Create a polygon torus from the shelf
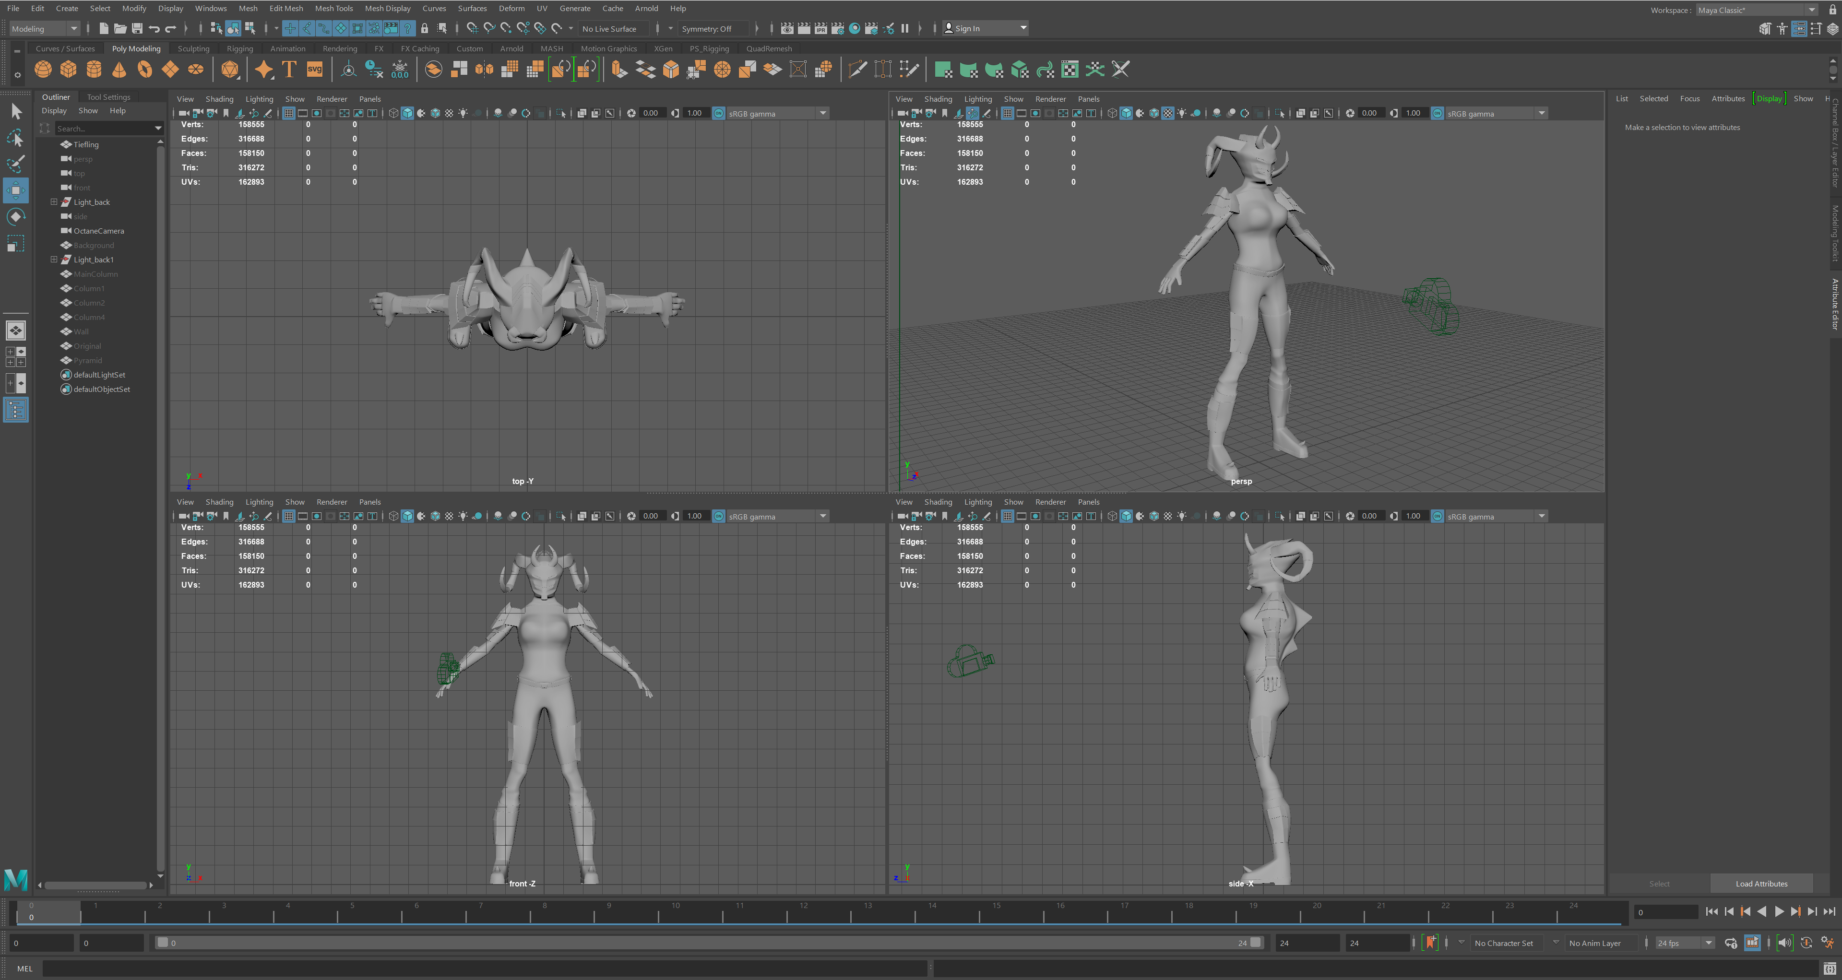 [x=144, y=70]
